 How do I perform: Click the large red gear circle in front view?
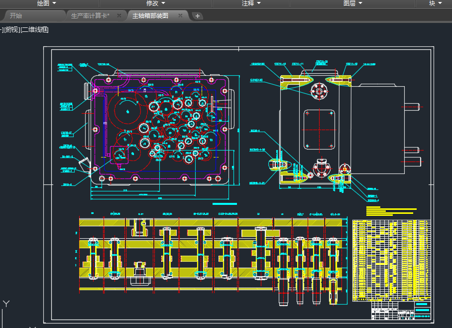tap(127, 111)
